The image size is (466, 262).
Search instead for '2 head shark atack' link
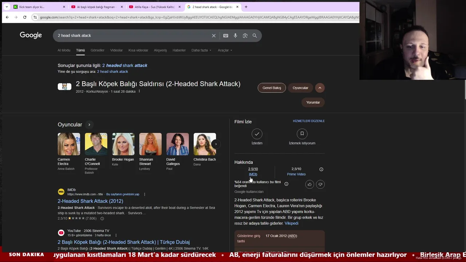point(112,72)
